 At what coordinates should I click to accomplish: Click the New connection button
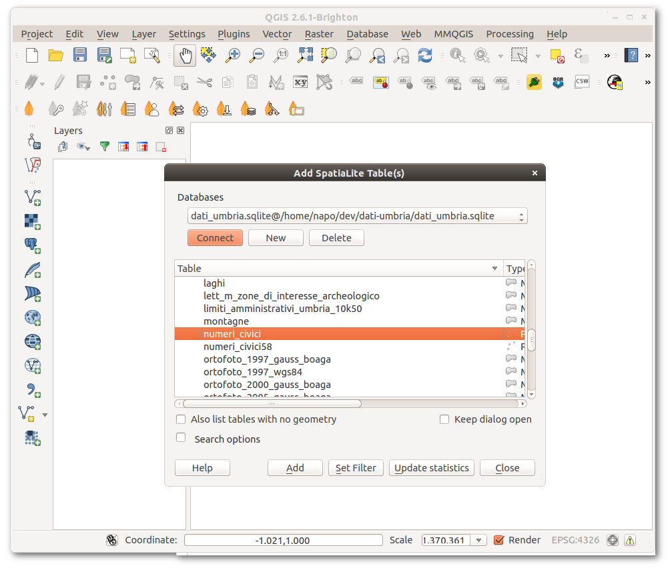coord(276,238)
